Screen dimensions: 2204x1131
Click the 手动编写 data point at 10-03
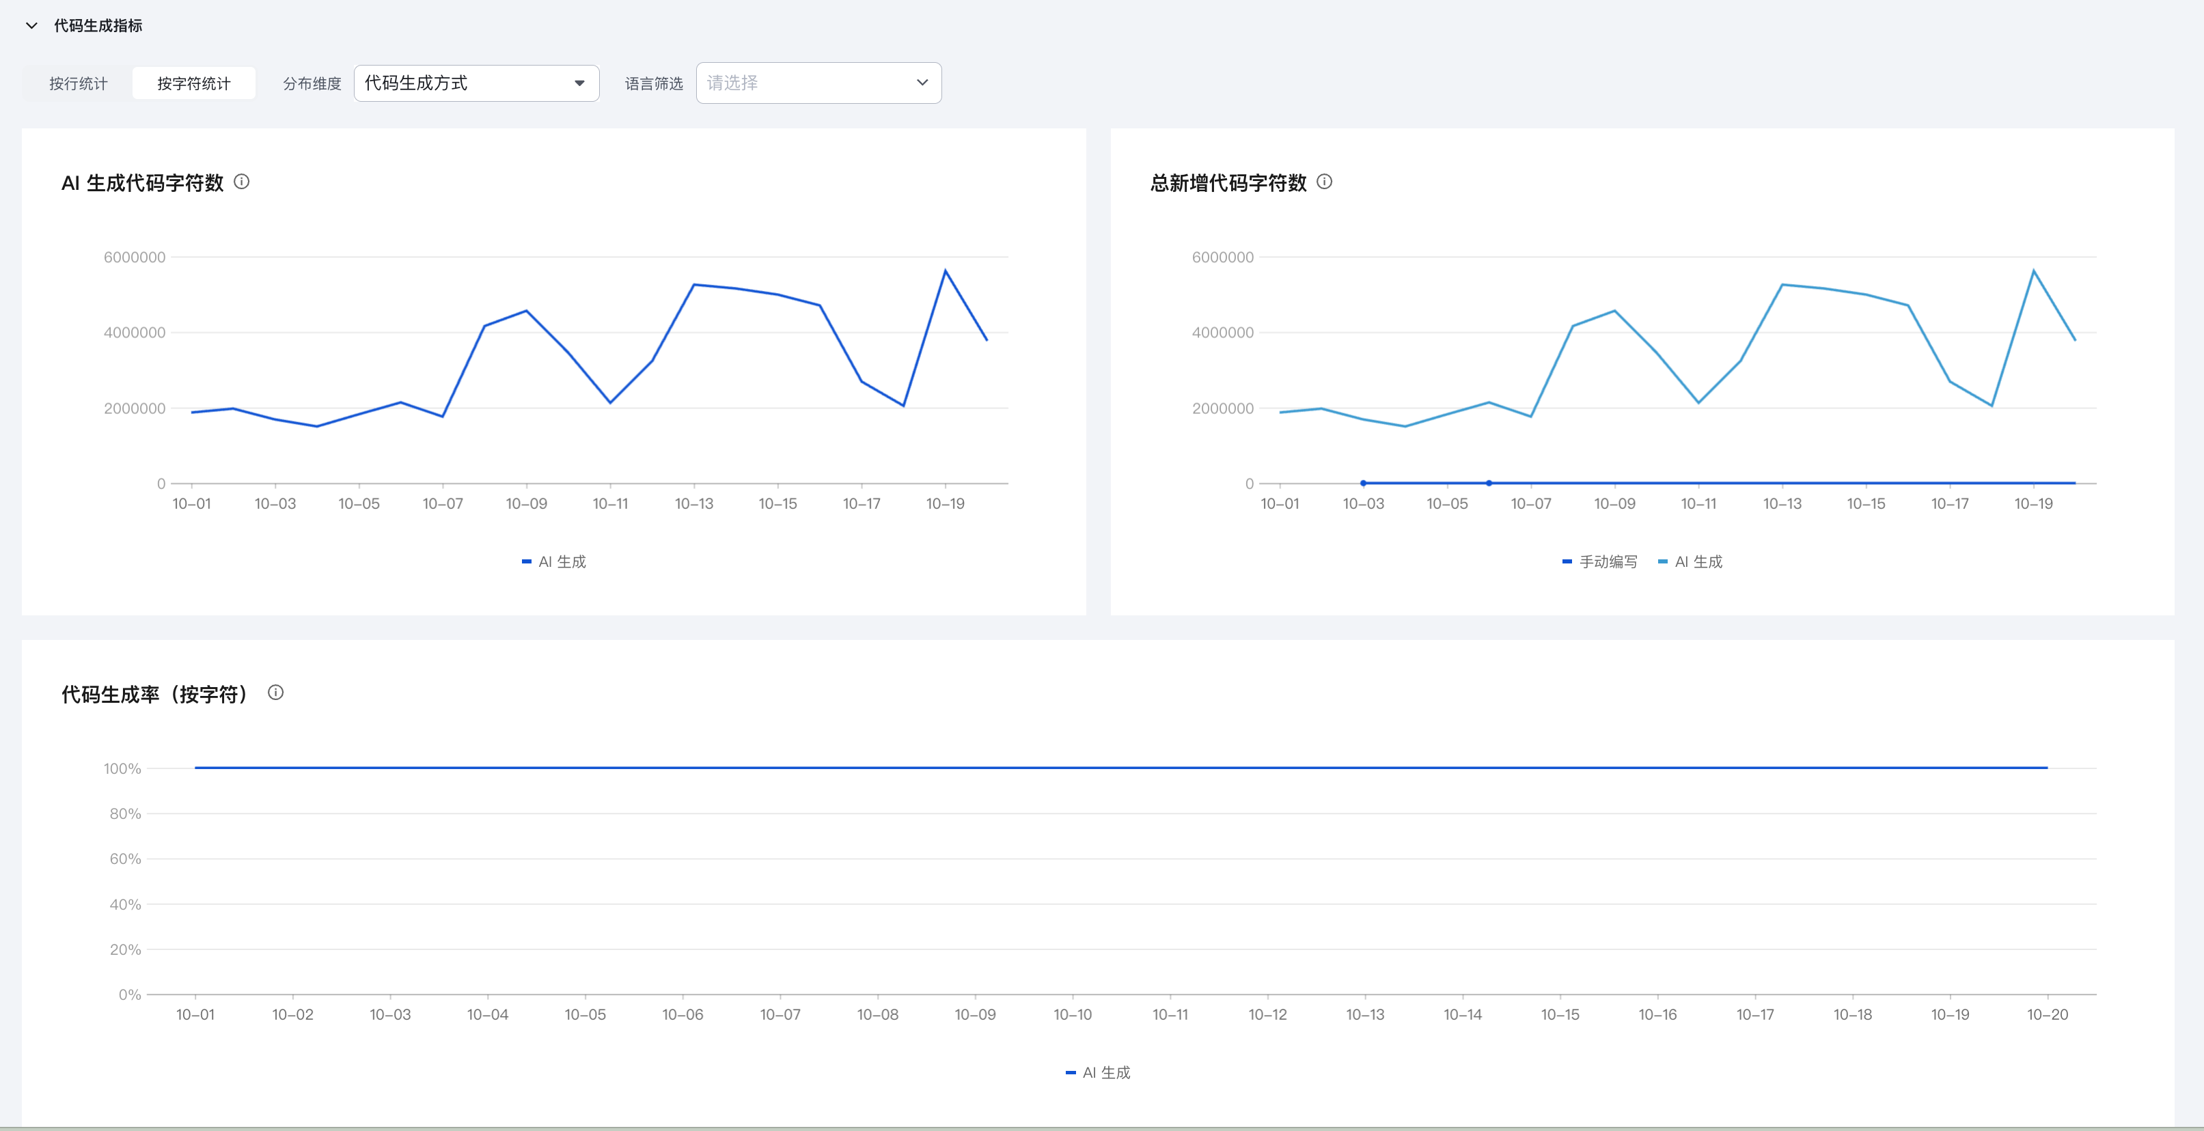[x=1363, y=484]
